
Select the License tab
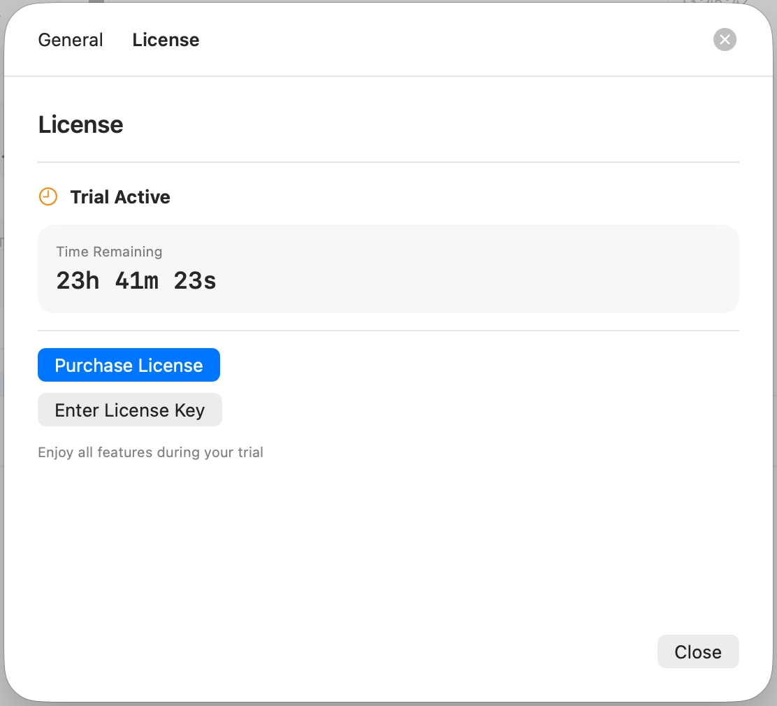point(166,41)
